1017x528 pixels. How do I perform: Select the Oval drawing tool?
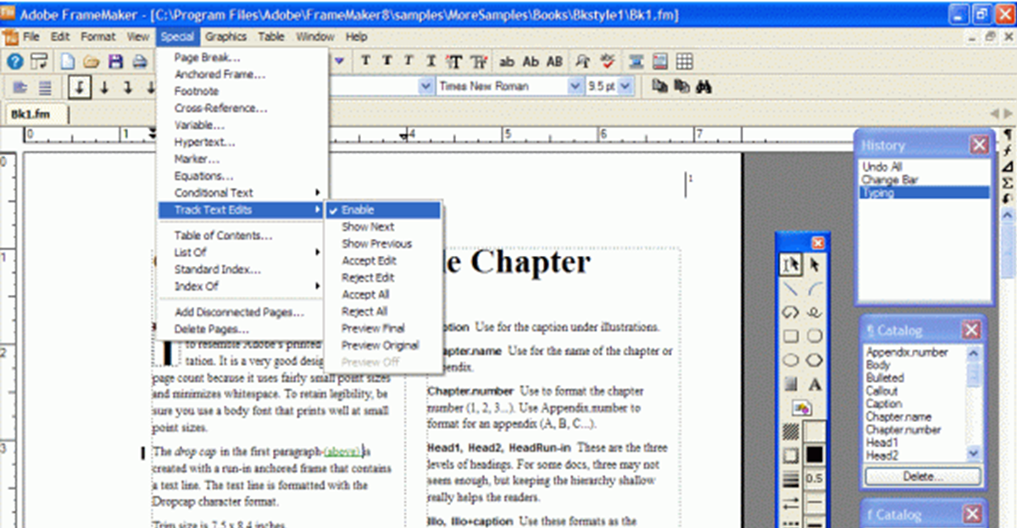(790, 360)
